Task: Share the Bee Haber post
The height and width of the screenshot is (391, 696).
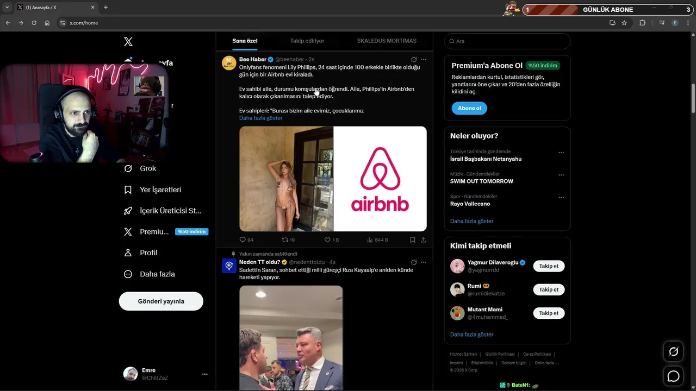Action: point(424,239)
